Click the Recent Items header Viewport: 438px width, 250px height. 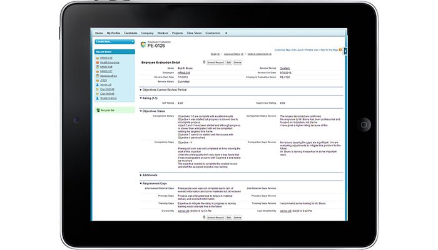tap(115, 52)
